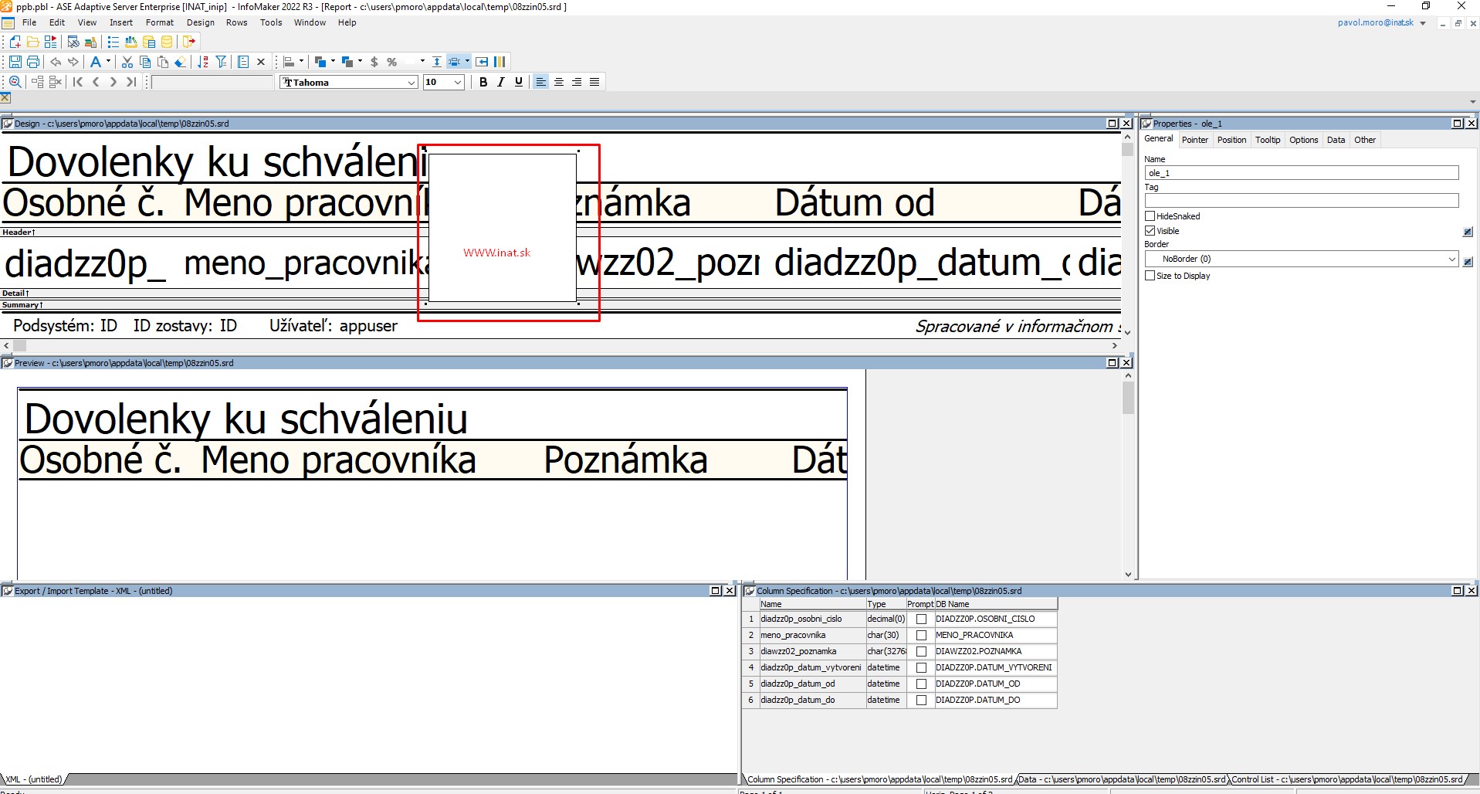
Task: Click the Cut scissors icon
Action: pos(127,62)
